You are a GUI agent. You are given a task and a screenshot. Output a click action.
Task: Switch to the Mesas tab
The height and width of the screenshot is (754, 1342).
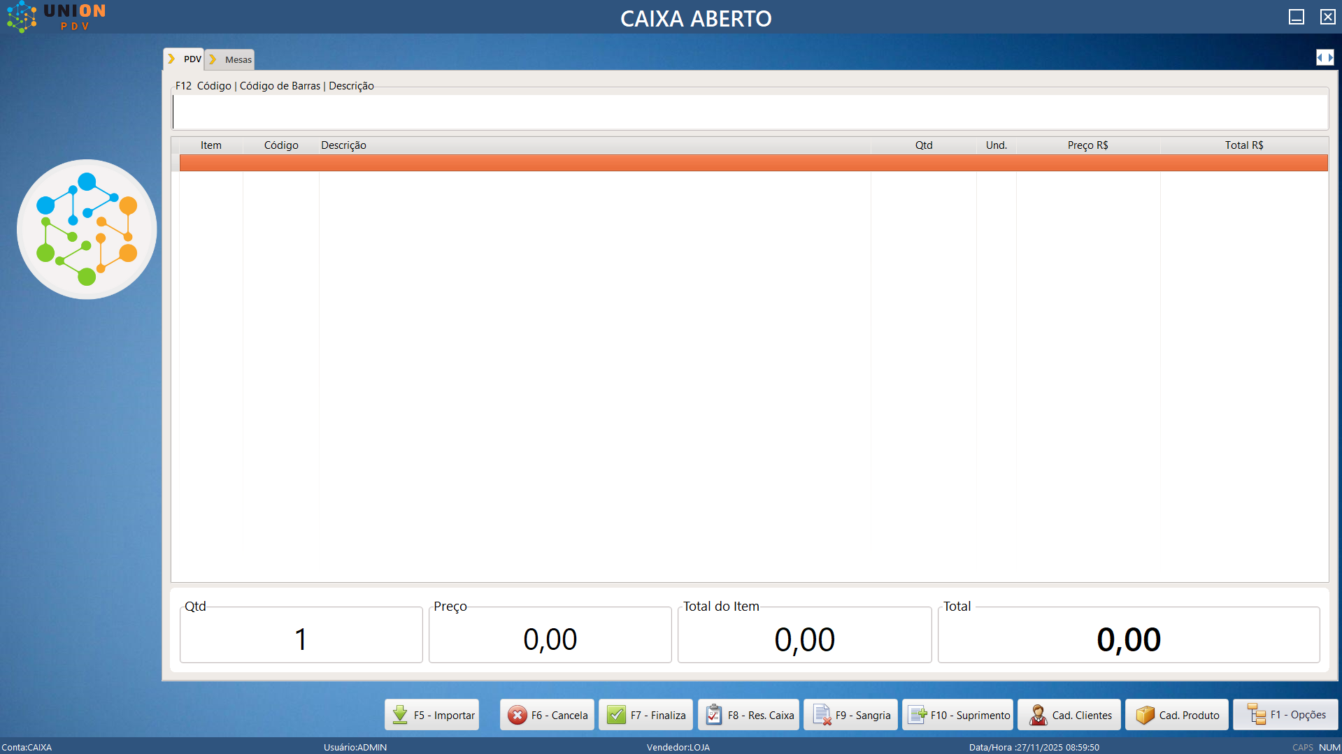[x=238, y=59]
